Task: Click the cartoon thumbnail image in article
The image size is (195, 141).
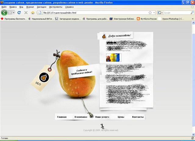Action: [113, 58]
